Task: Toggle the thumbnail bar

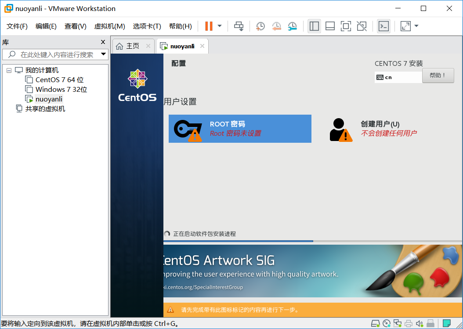Action: point(330,26)
